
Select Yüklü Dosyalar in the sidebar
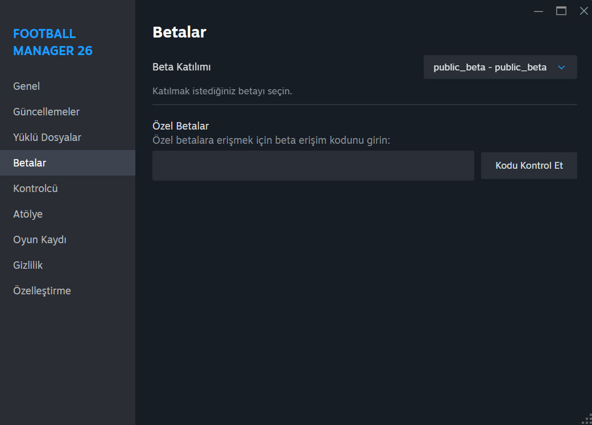[47, 137]
